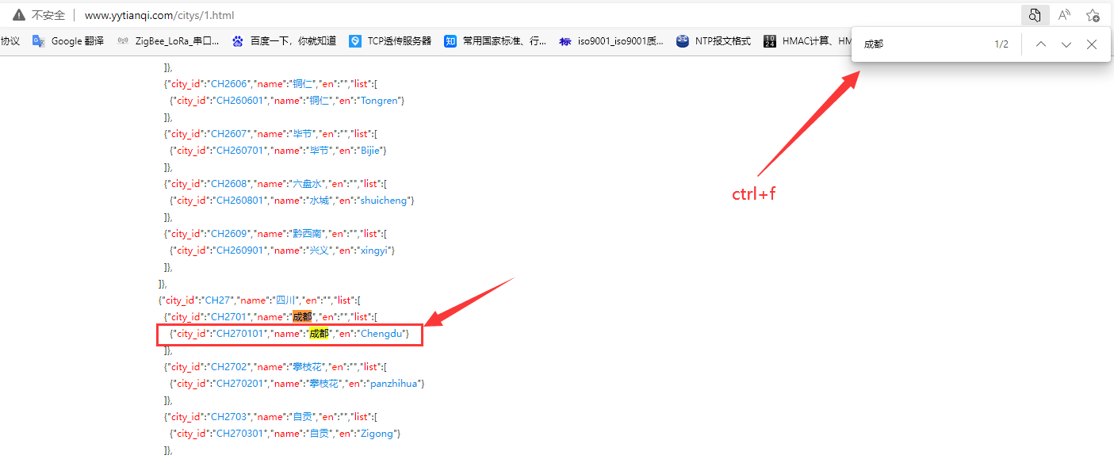1114x459 pixels.
Task: Open the TCP透传服务器 bookmark
Action: point(390,41)
